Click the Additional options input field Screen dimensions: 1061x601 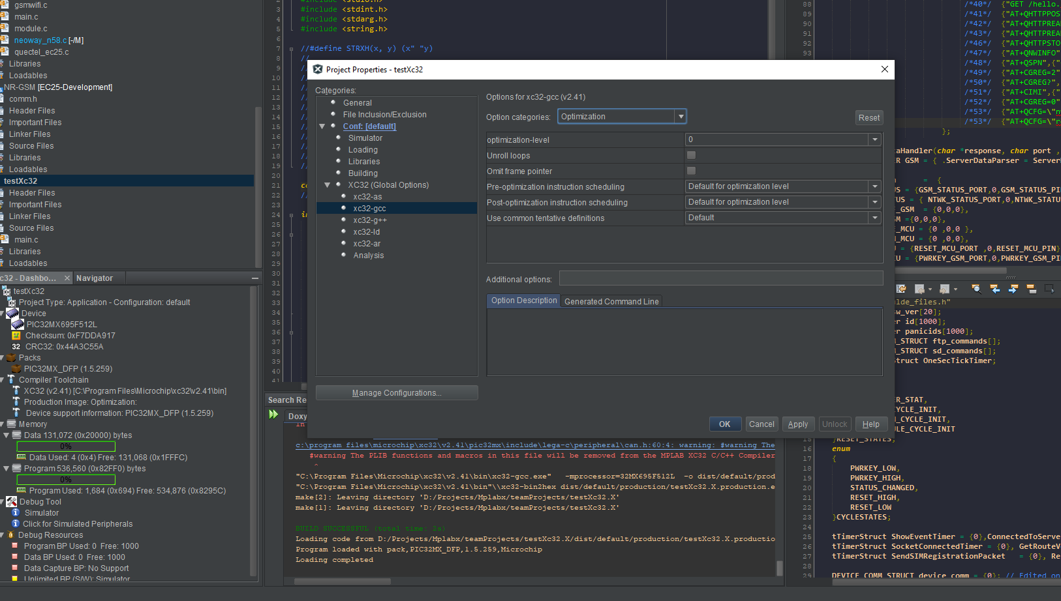point(721,278)
